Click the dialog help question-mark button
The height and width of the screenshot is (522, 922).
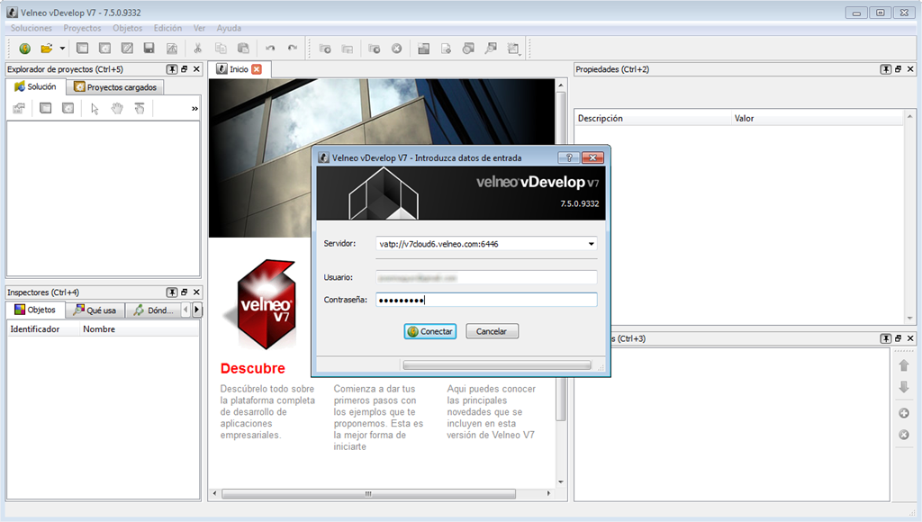coord(569,157)
